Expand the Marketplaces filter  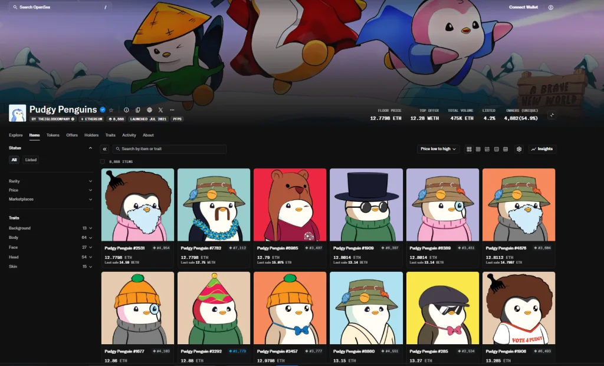(51, 199)
